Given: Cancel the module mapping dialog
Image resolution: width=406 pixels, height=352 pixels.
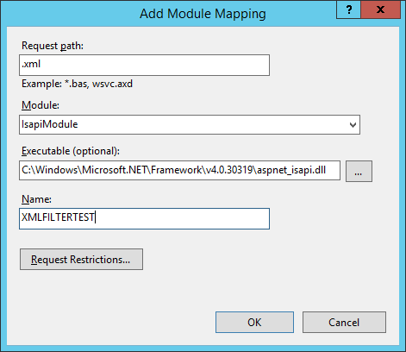Looking at the screenshot, I should [344, 323].
